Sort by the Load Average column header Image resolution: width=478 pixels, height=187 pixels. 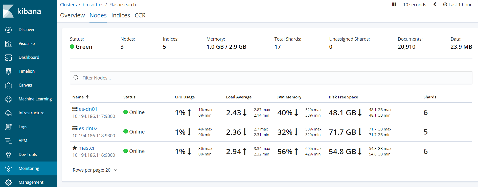tap(239, 97)
